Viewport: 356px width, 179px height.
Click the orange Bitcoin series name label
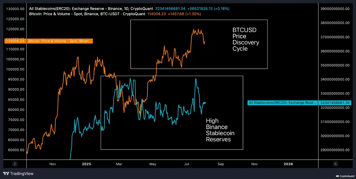click(x=60, y=41)
